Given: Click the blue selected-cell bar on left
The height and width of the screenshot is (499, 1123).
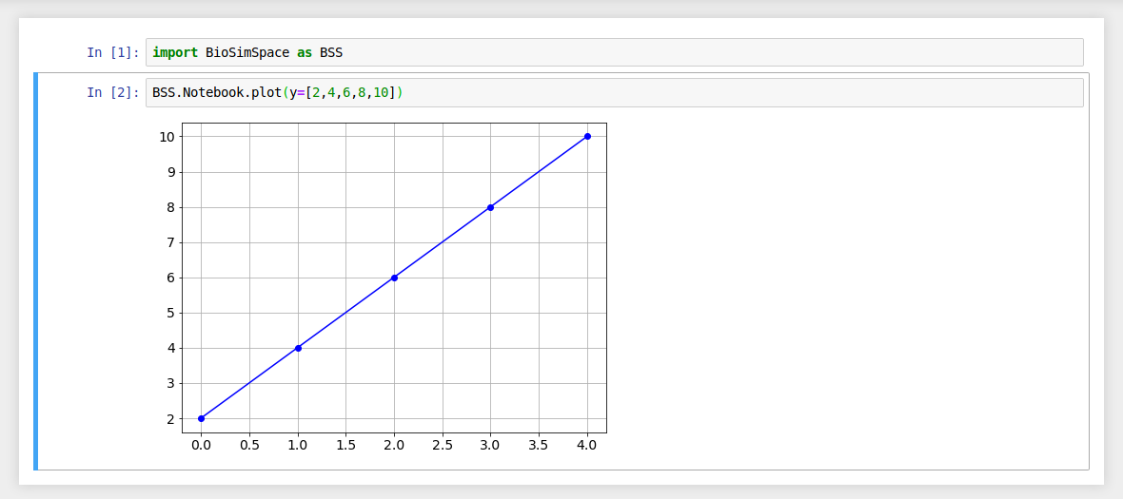Looking at the screenshot, I should pos(35,271).
